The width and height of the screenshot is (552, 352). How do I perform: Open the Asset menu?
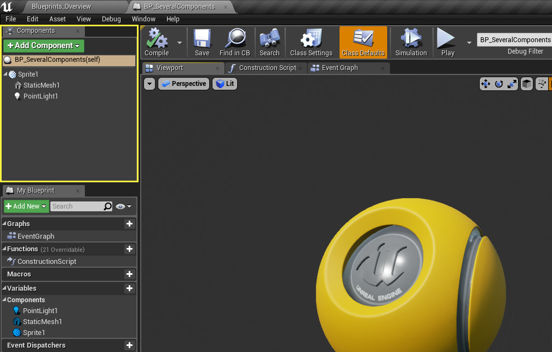pos(58,19)
